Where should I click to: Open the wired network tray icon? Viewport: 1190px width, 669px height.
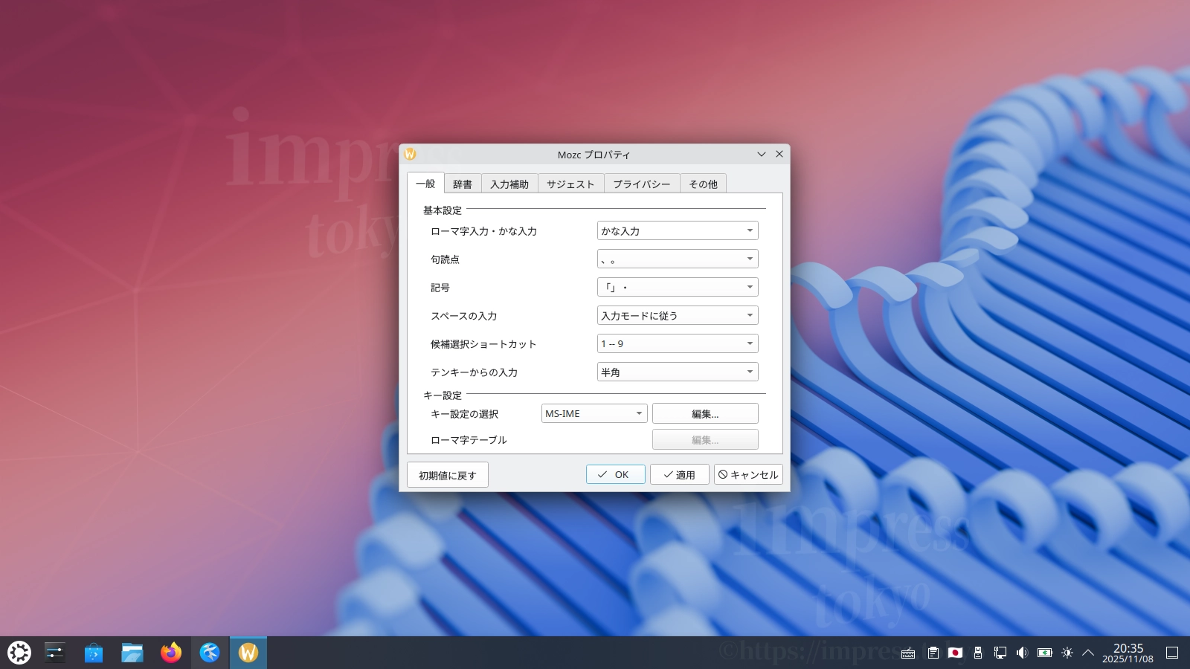click(x=1000, y=653)
